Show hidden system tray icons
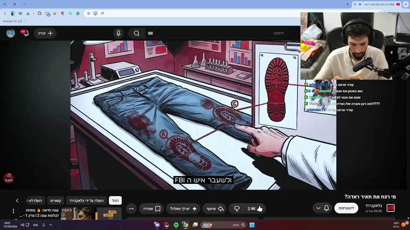The image size is (410, 230). click(x=50, y=225)
